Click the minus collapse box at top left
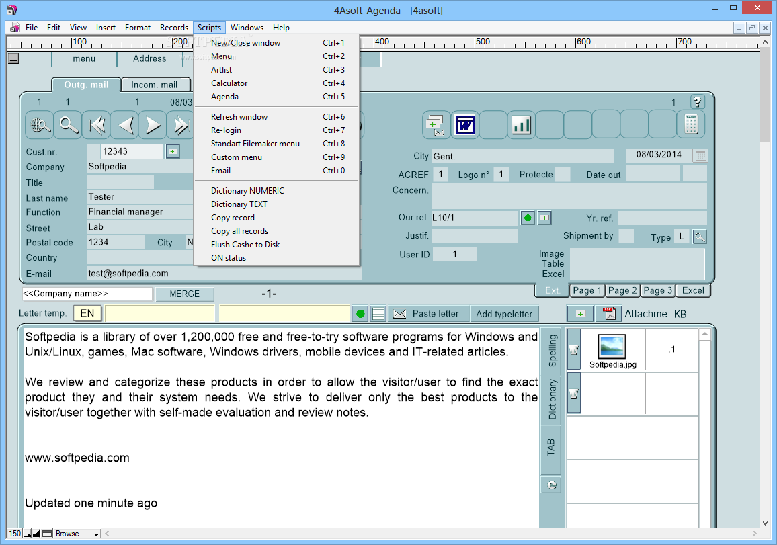The width and height of the screenshot is (777, 545). tap(14, 59)
